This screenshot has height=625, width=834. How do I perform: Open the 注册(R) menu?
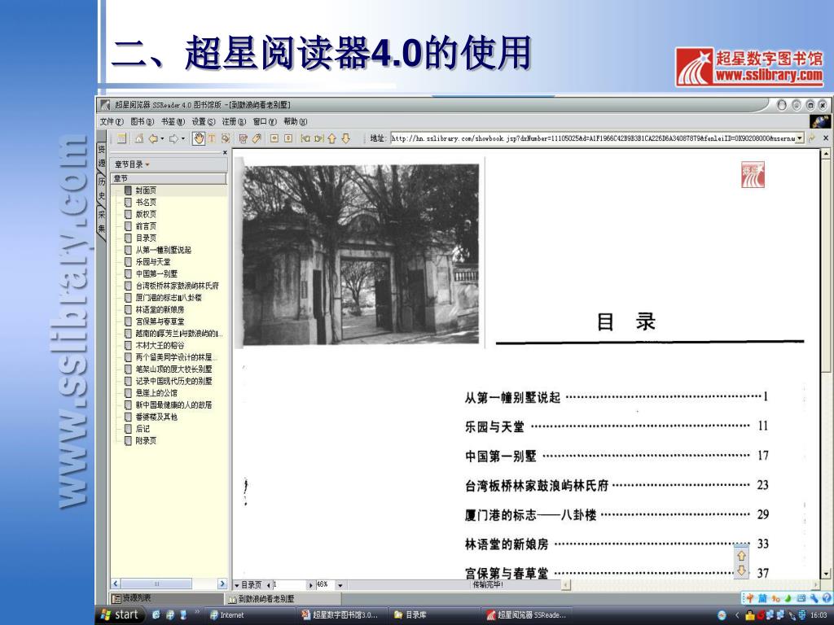click(x=234, y=122)
